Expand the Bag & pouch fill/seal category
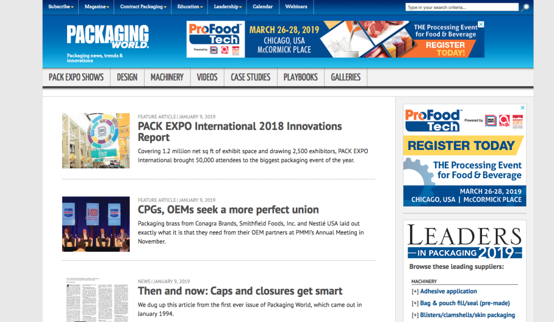Viewport: 554px width, 322px height. point(415,303)
